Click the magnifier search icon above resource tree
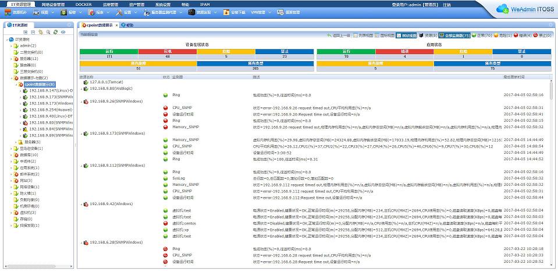This screenshot has height=271, width=558. tap(48, 33)
